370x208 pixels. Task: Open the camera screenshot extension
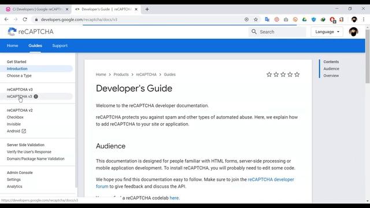pyautogui.click(x=286, y=20)
